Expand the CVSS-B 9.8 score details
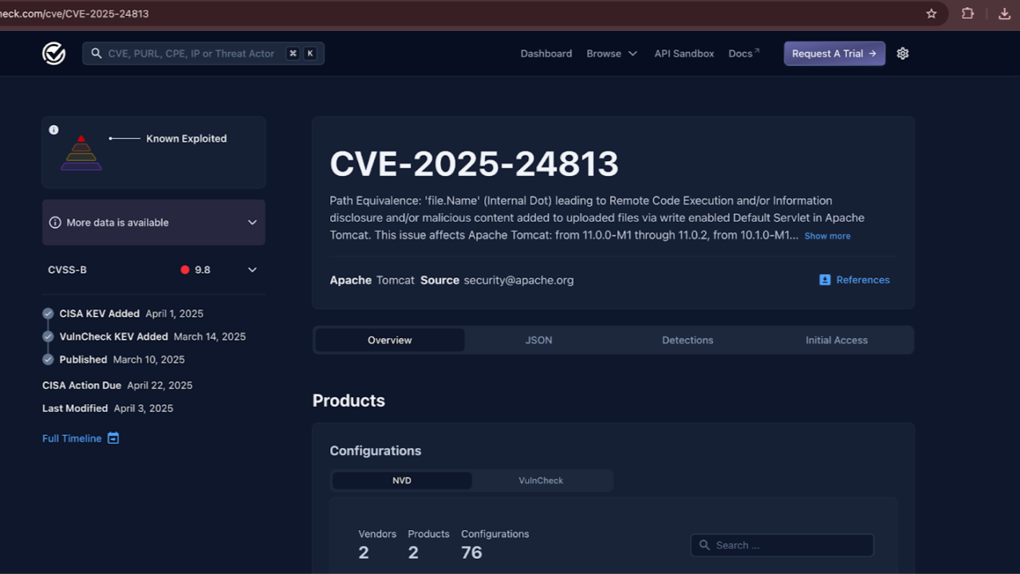Screen dimensions: 1020x574 [x=252, y=269]
